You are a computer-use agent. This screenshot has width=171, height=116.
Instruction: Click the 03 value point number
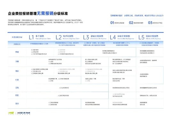click(150, 23)
